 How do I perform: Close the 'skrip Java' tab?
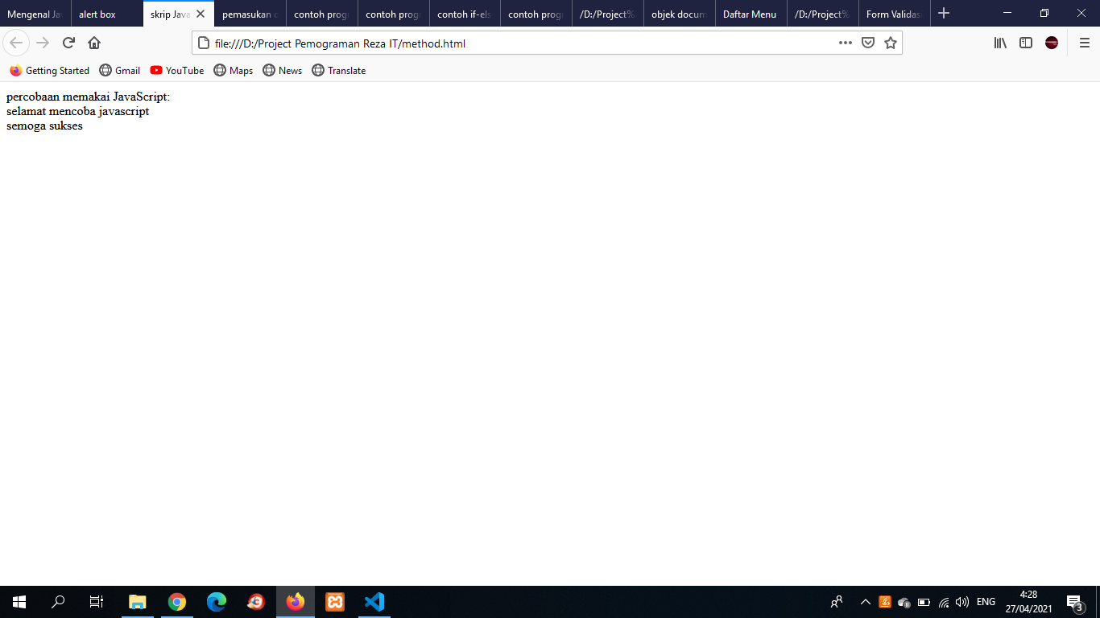pyautogui.click(x=201, y=14)
